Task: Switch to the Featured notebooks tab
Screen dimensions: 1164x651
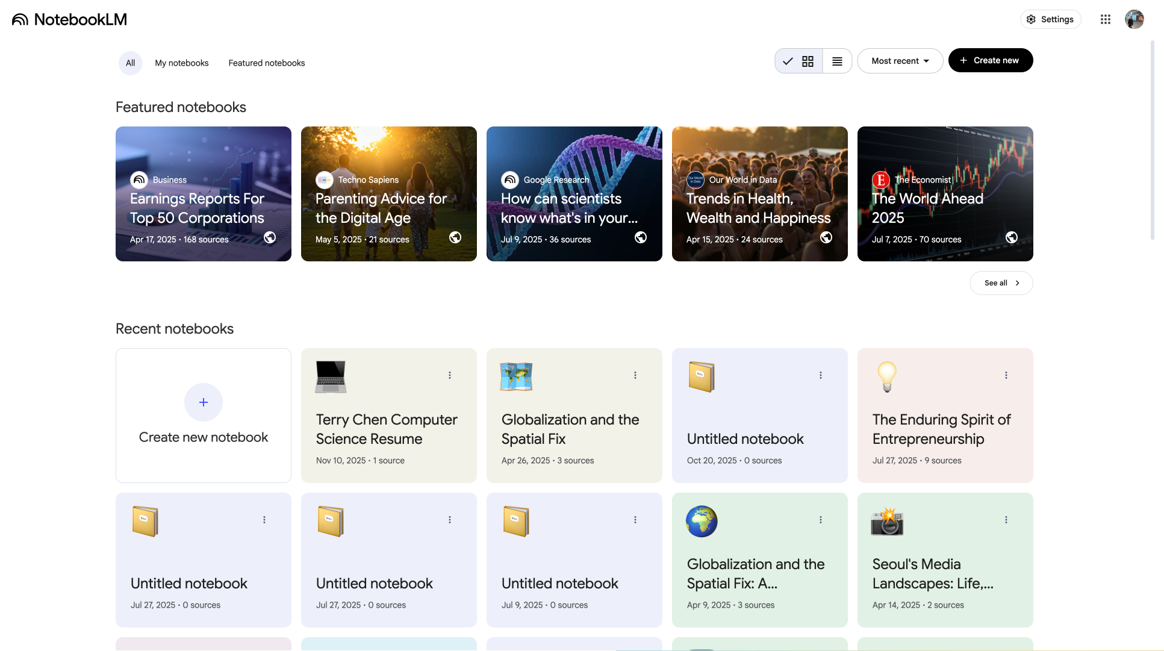Action: coord(267,63)
